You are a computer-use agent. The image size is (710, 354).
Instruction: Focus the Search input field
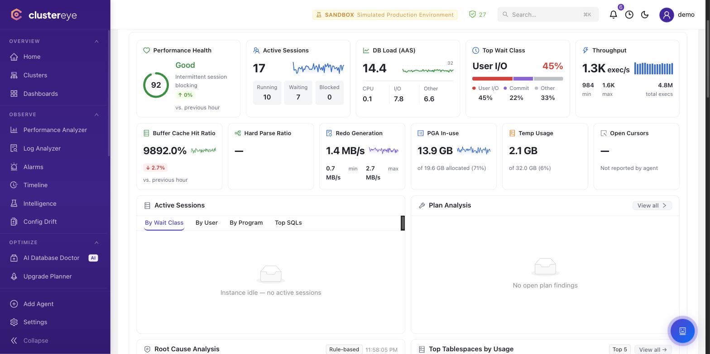(x=548, y=14)
